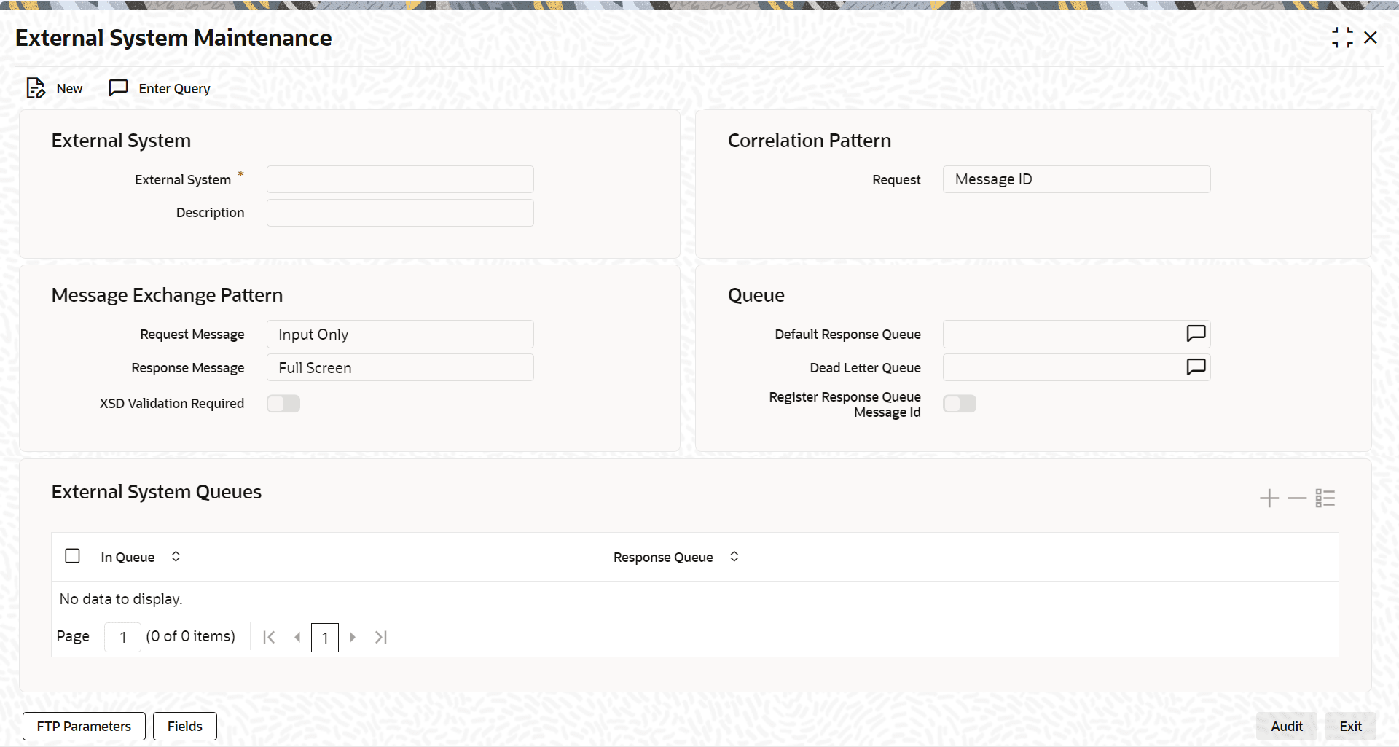Click the Audit button
1399x747 pixels.
pyautogui.click(x=1287, y=726)
